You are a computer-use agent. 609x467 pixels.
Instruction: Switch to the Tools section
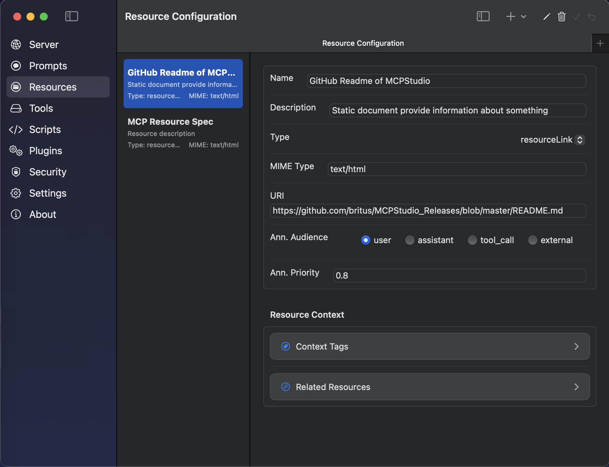click(41, 108)
